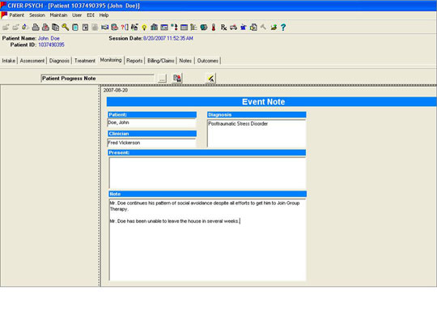Switch to the Notes tab

(x=185, y=61)
